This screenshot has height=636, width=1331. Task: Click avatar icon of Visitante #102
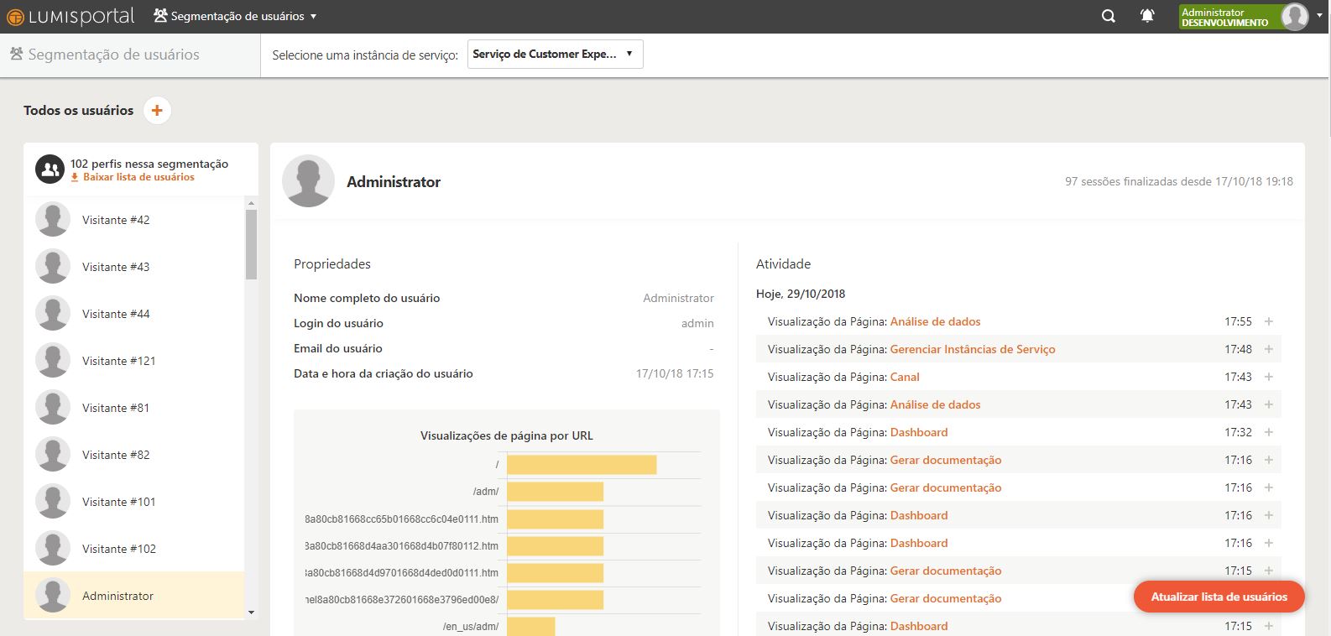pyautogui.click(x=53, y=549)
